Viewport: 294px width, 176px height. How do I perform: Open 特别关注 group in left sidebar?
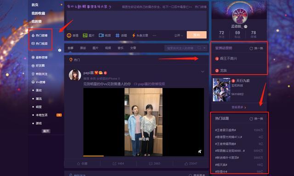click(40, 74)
